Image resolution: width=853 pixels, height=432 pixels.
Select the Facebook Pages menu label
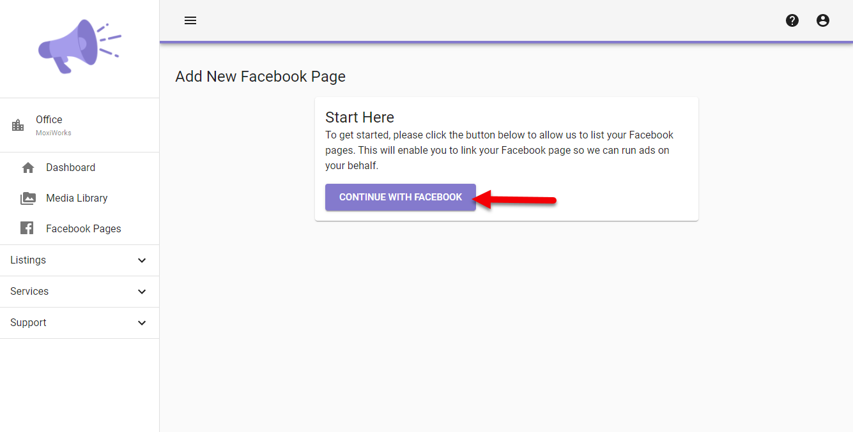click(83, 229)
